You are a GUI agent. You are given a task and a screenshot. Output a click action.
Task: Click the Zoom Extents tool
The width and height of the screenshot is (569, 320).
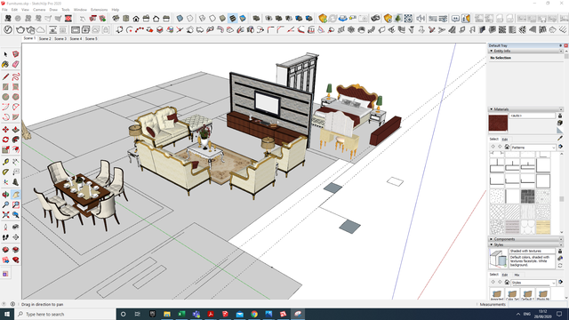pos(5,215)
